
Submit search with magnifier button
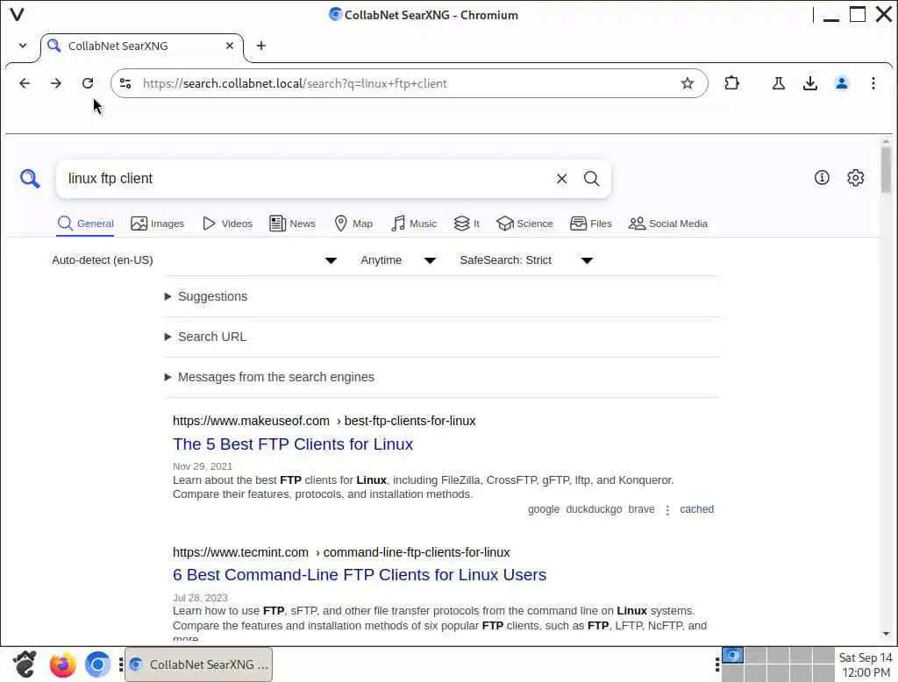(592, 179)
